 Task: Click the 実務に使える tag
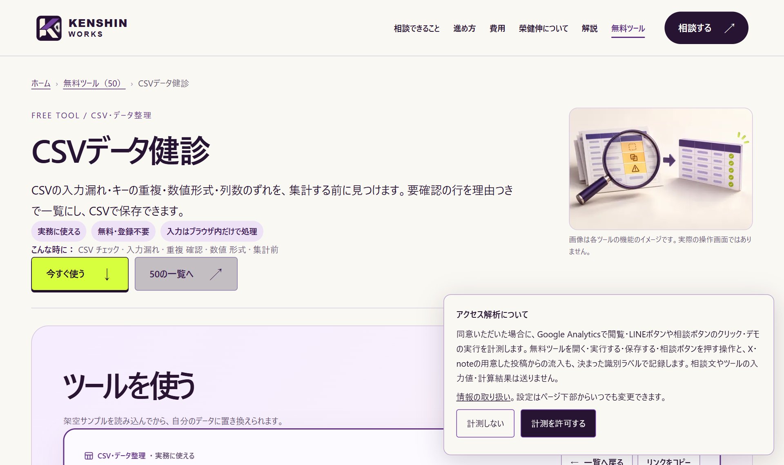coord(59,232)
